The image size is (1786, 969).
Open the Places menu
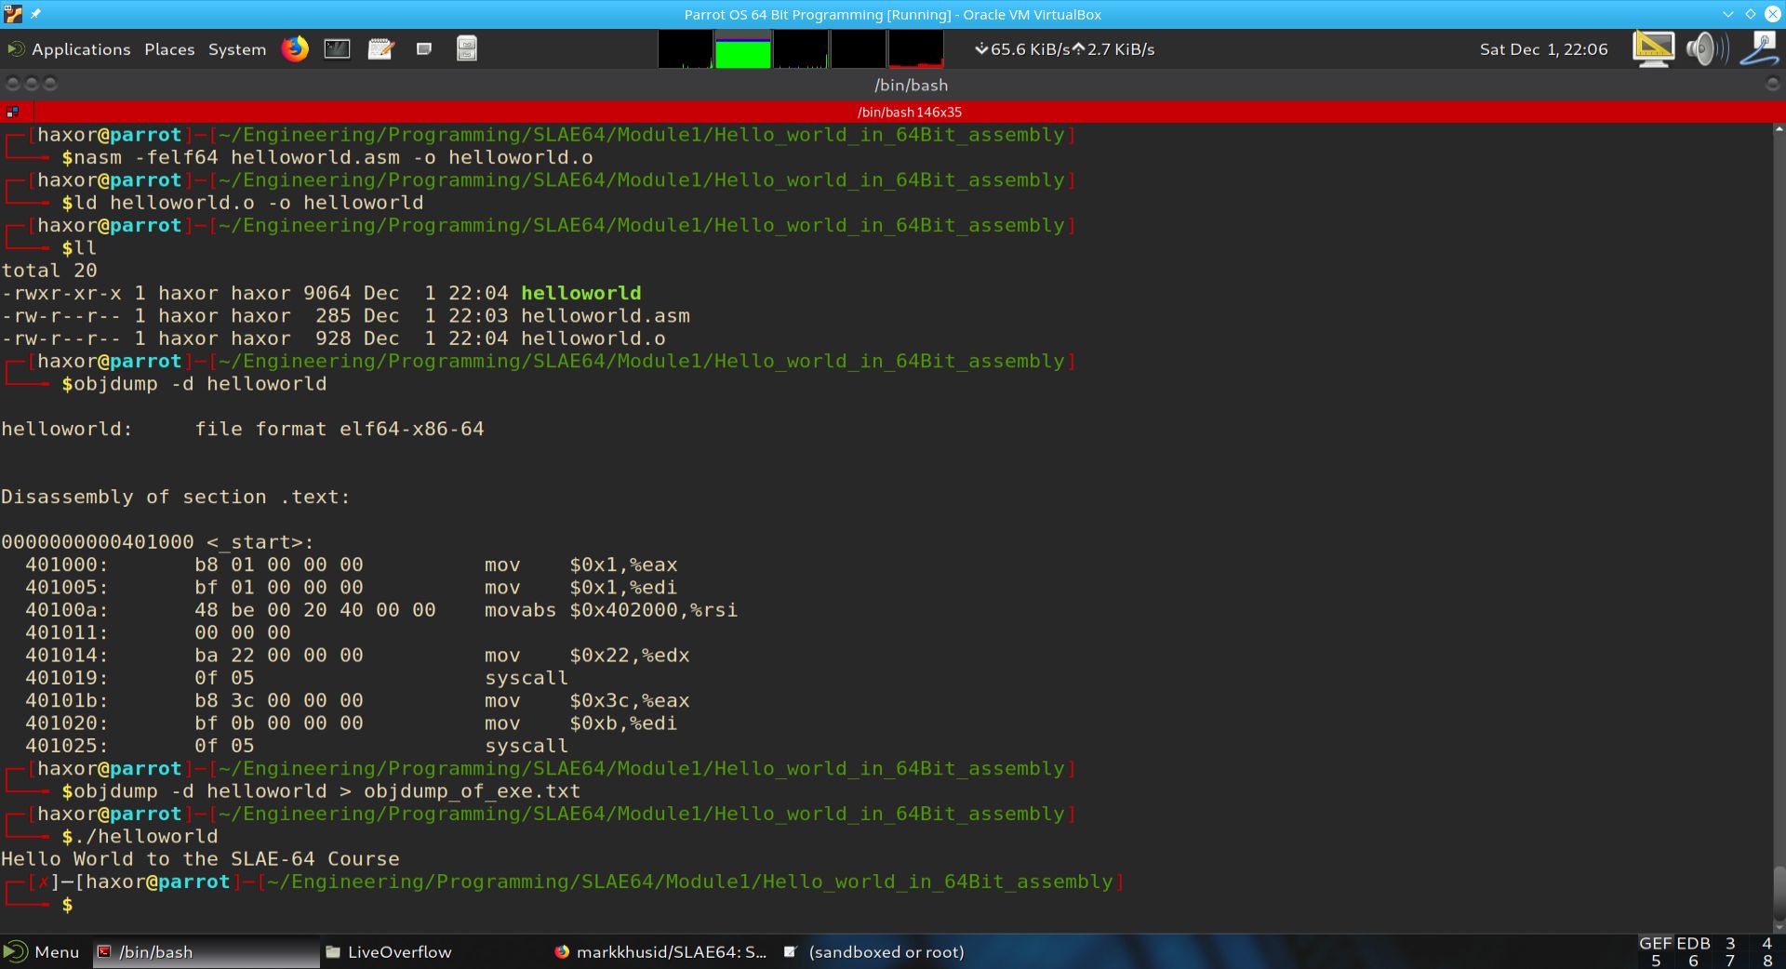point(169,49)
